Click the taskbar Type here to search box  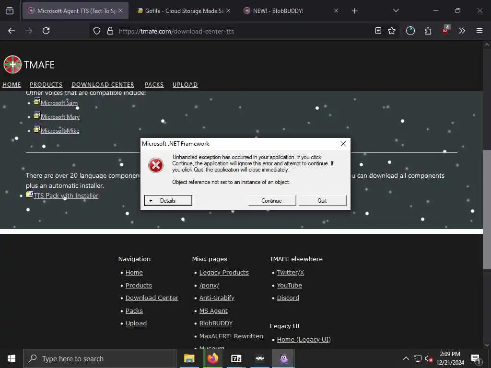point(100,358)
